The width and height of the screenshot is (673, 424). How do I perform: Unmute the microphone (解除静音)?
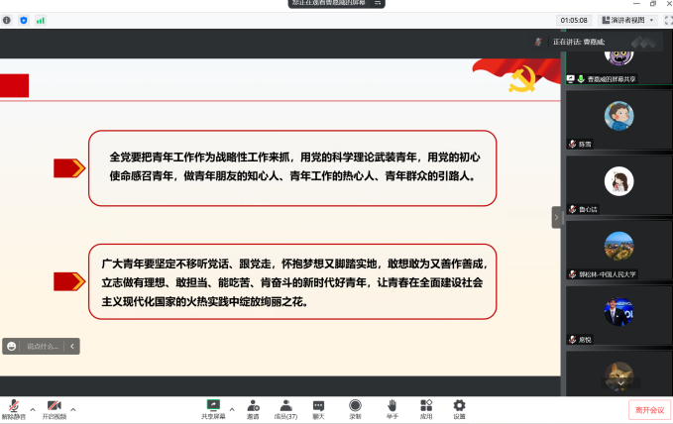[14, 407]
